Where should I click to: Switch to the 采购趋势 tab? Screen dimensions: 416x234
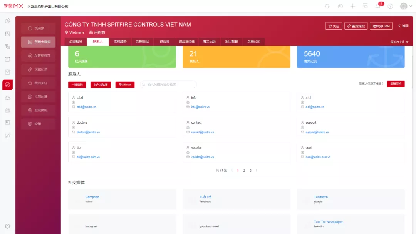[120, 42]
